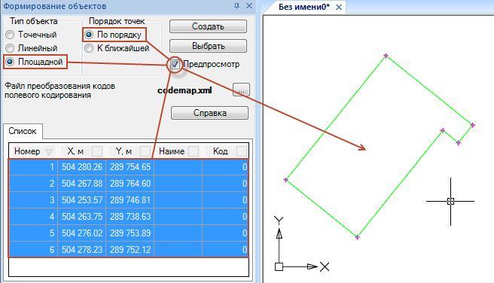Pin the Формирование объектов panel
Viewport: 494px width, 283px height.
pos(237,6)
